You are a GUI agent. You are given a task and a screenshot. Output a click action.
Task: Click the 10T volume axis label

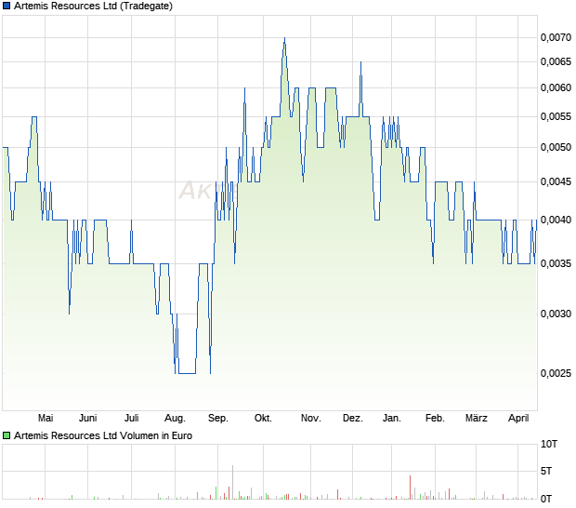point(549,444)
